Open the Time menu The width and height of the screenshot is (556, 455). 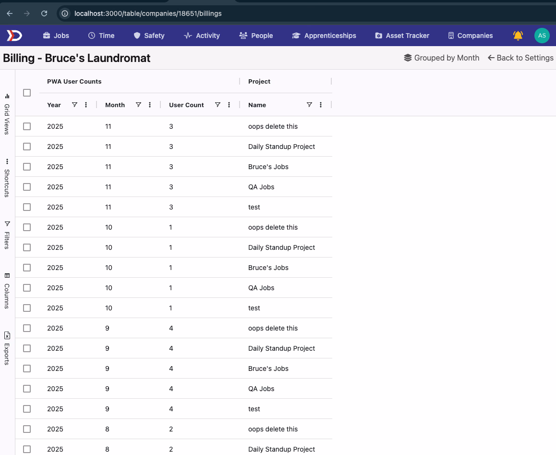101,36
